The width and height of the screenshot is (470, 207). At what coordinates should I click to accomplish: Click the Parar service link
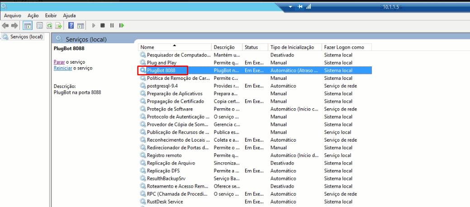[x=59, y=62]
